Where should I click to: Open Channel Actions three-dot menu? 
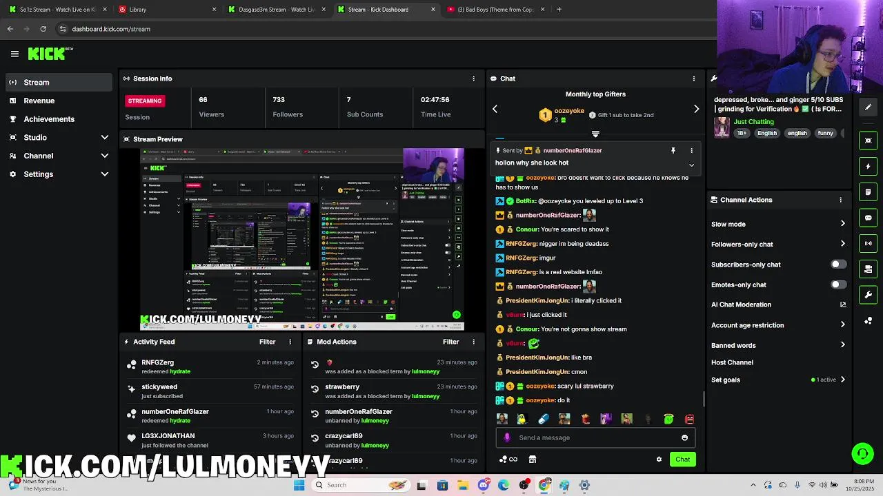[840, 200]
